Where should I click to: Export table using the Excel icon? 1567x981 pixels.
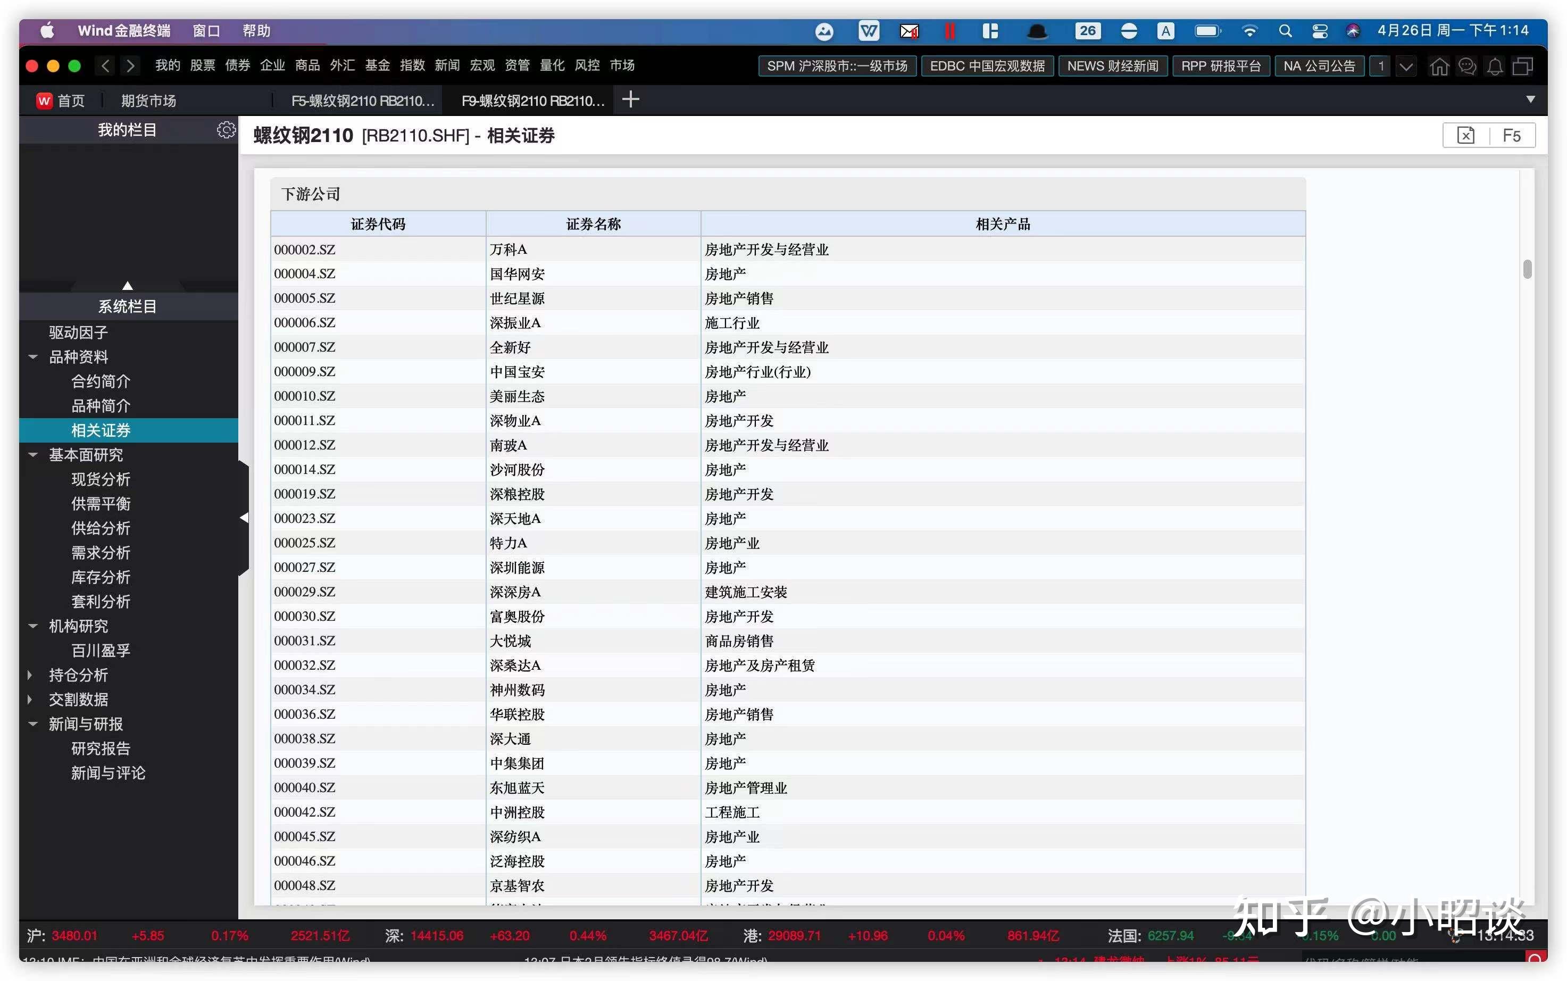pyautogui.click(x=1466, y=136)
